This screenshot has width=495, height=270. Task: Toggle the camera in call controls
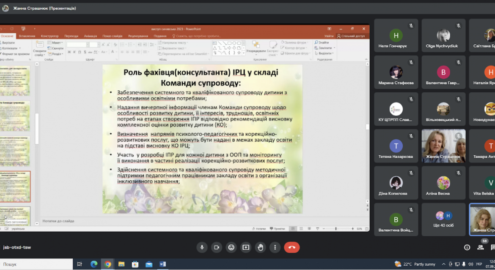217,247
